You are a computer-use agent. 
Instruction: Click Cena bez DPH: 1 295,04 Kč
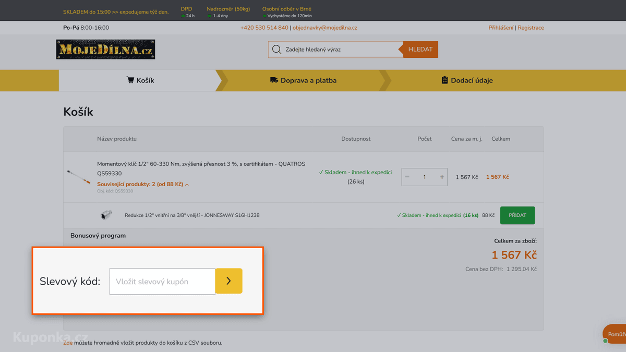pyautogui.click(x=501, y=269)
